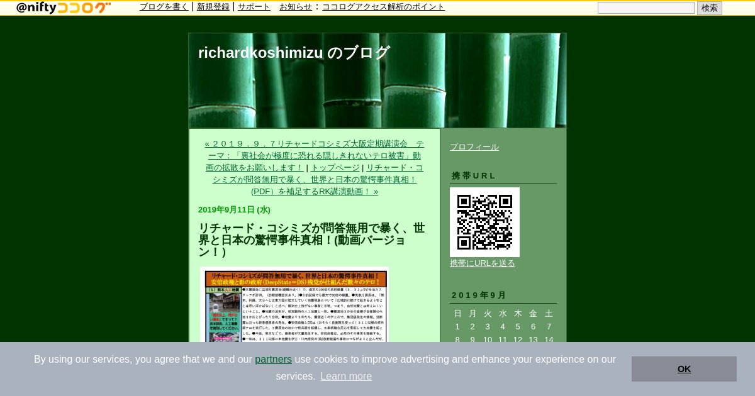
Task: Click the post date 2019年9月11日 (水)
Action: click(234, 210)
